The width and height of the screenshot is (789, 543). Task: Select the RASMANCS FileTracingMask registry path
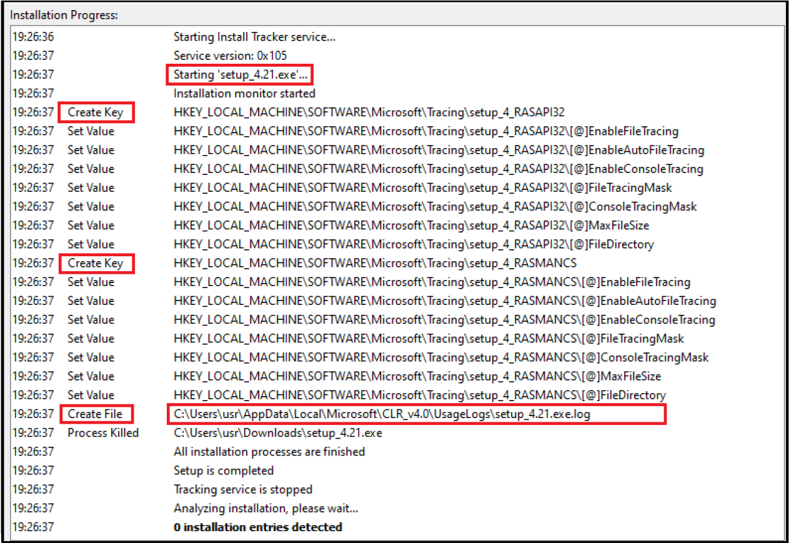(429, 339)
